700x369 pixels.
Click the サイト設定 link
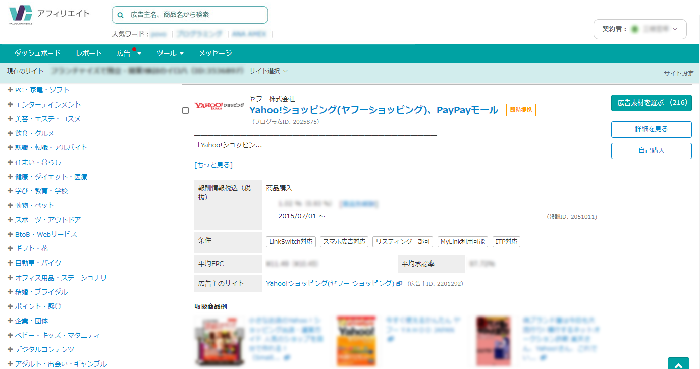678,74
